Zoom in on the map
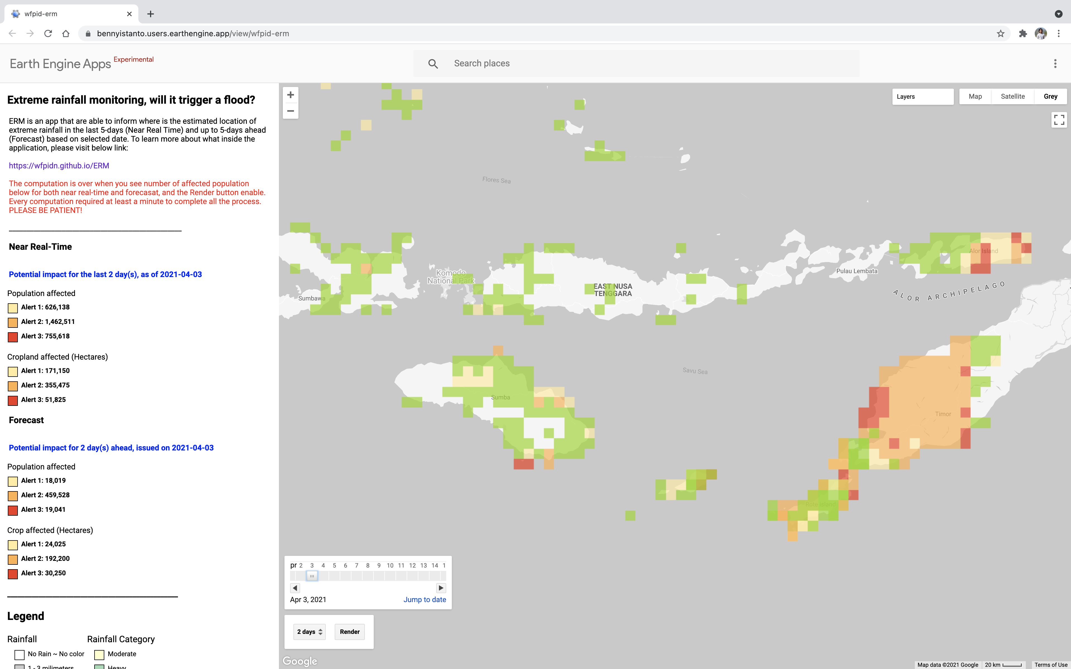The image size is (1071, 669). pos(290,95)
